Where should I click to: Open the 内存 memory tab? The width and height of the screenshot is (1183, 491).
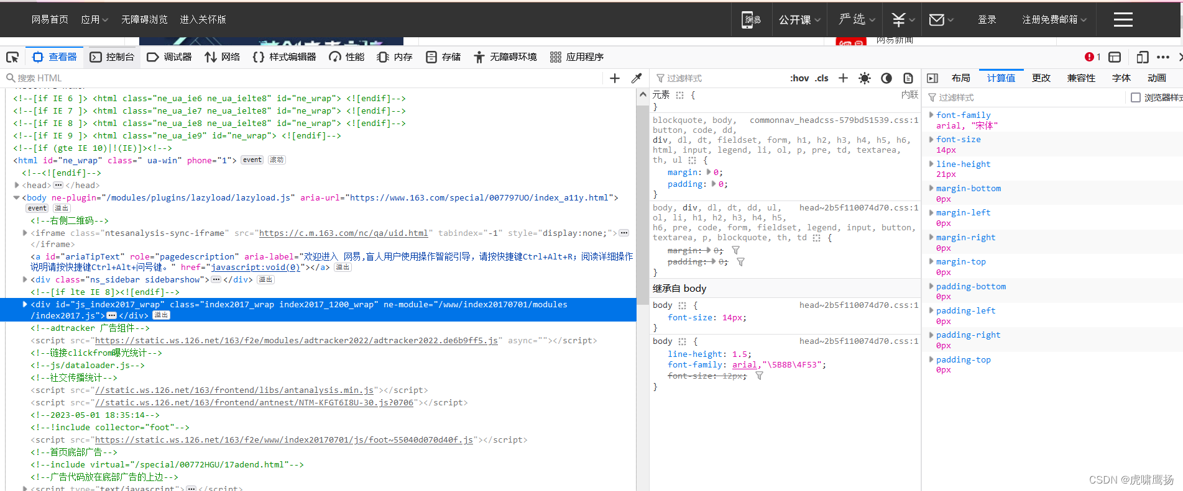pyautogui.click(x=395, y=57)
